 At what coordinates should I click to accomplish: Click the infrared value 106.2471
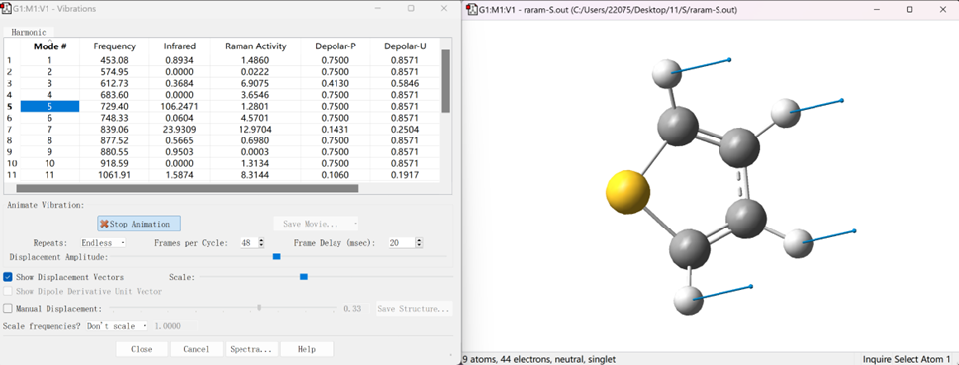click(180, 107)
